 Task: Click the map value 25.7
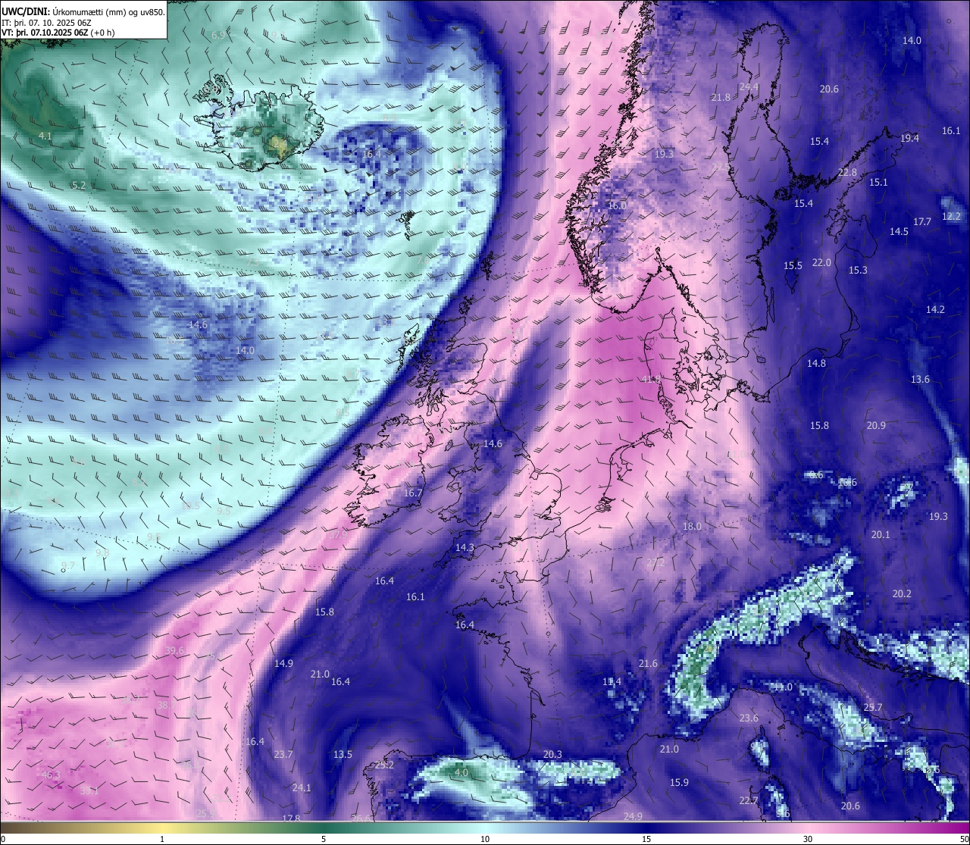click(873, 707)
